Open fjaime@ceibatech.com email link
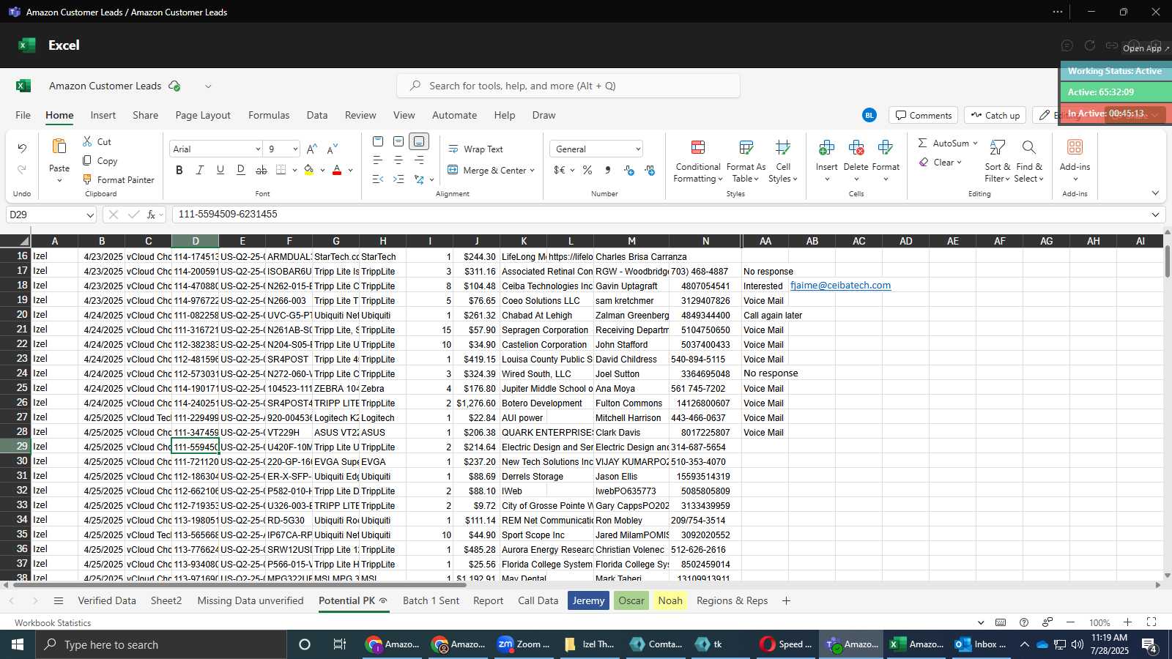Image resolution: width=1172 pixels, height=659 pixels. [841, 286]
